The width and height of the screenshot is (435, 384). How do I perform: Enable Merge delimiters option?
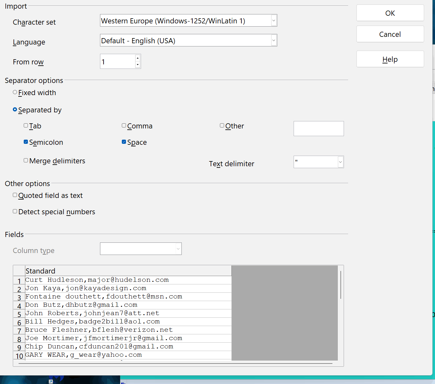coord(26,160)
